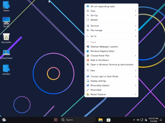Click the Slide to ShutDown icon
Screen dimensions: 165x123
88,60
